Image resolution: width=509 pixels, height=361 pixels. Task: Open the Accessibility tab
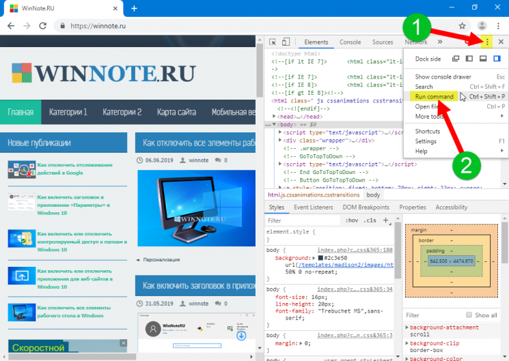[451, 207]
